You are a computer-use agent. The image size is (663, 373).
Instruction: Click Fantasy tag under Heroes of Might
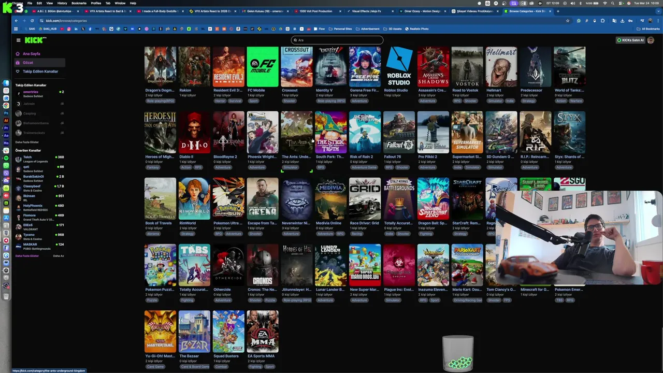(152, 167)
